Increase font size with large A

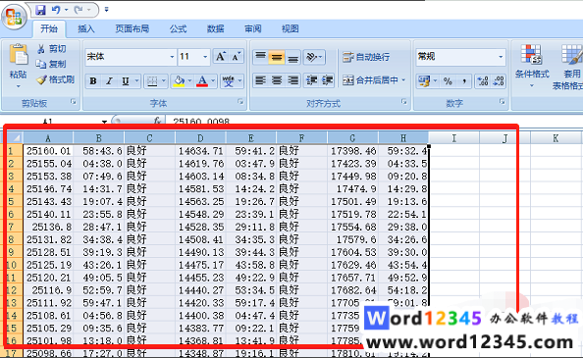[x=221, y=57]
